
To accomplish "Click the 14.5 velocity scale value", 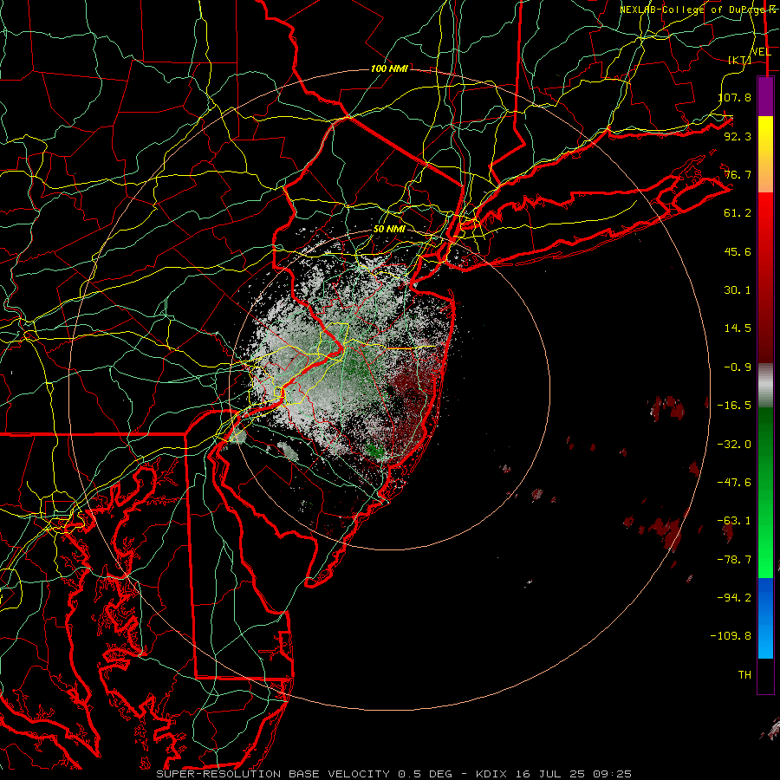I will pos(738,328).
